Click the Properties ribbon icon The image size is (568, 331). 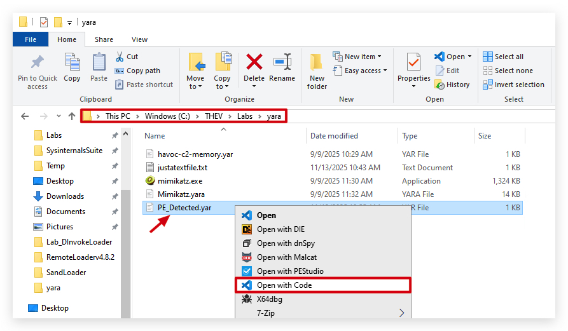click(413, 62)
